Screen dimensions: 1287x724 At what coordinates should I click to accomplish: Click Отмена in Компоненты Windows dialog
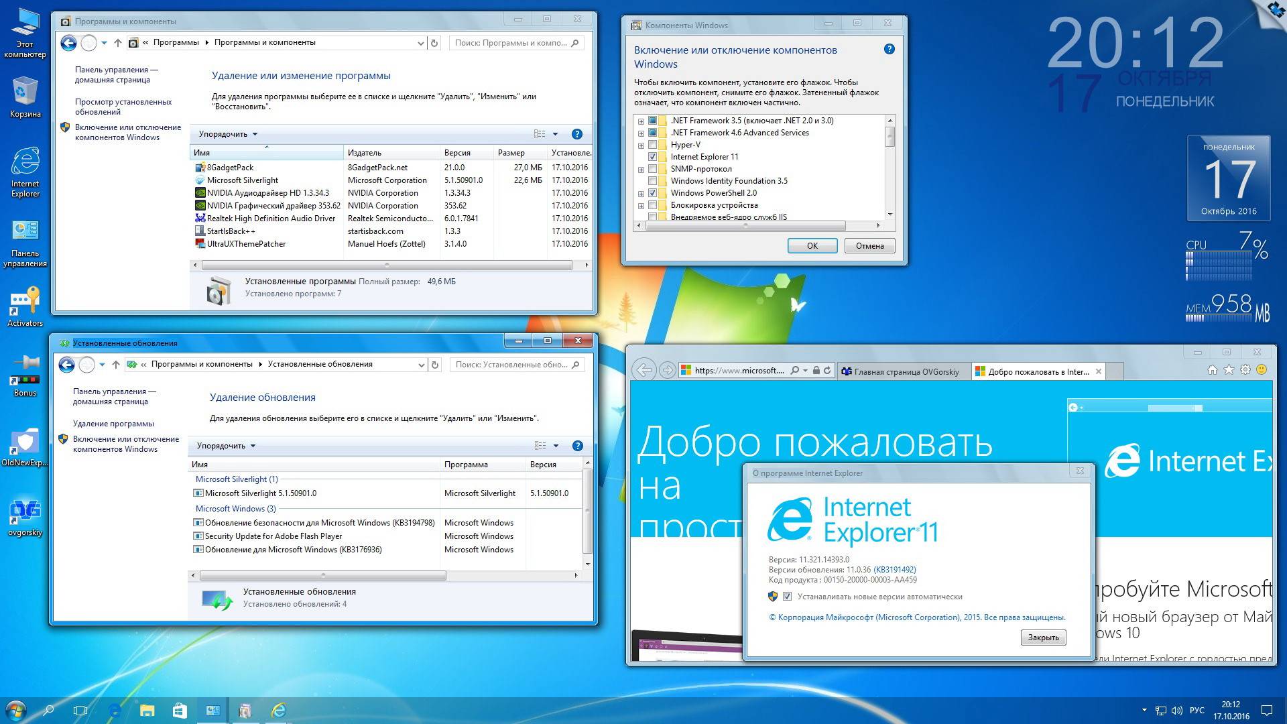[869, 246]
